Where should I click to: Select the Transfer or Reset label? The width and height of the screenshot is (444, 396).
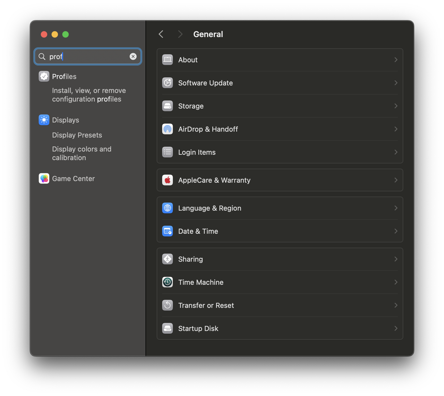(x=206, y=305)
